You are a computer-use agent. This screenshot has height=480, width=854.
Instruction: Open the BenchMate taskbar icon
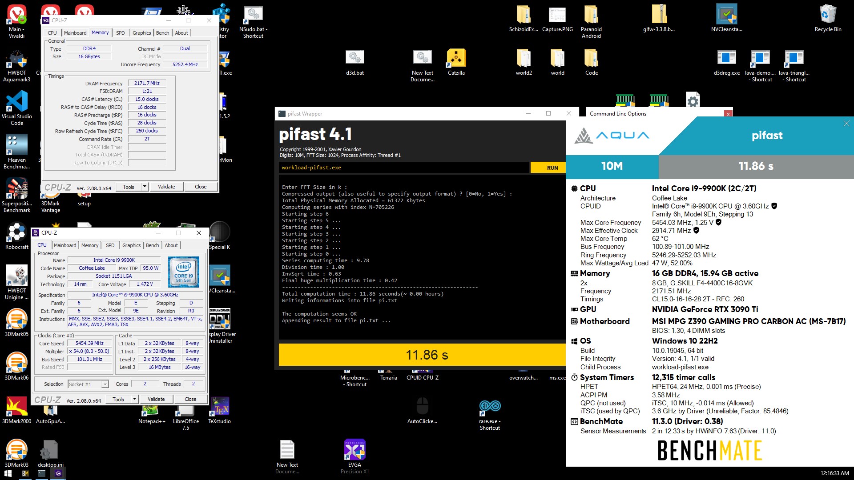[25, 473]
